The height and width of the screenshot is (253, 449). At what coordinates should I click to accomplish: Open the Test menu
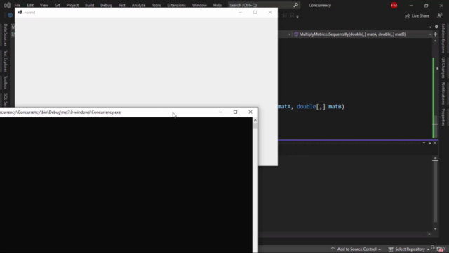tap(121, 5)
